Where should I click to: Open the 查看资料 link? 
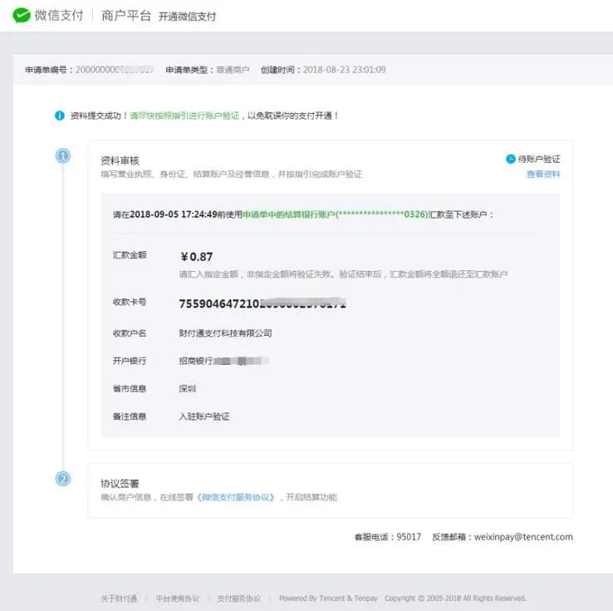point(543,175)
